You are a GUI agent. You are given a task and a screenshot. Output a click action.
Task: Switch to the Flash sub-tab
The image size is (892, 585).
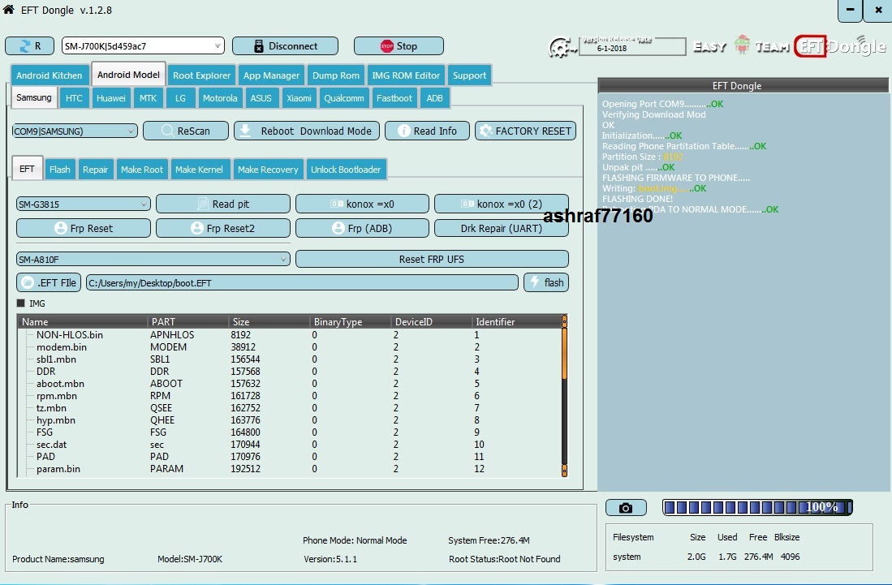pyautogui.click(x=60, y=170)
